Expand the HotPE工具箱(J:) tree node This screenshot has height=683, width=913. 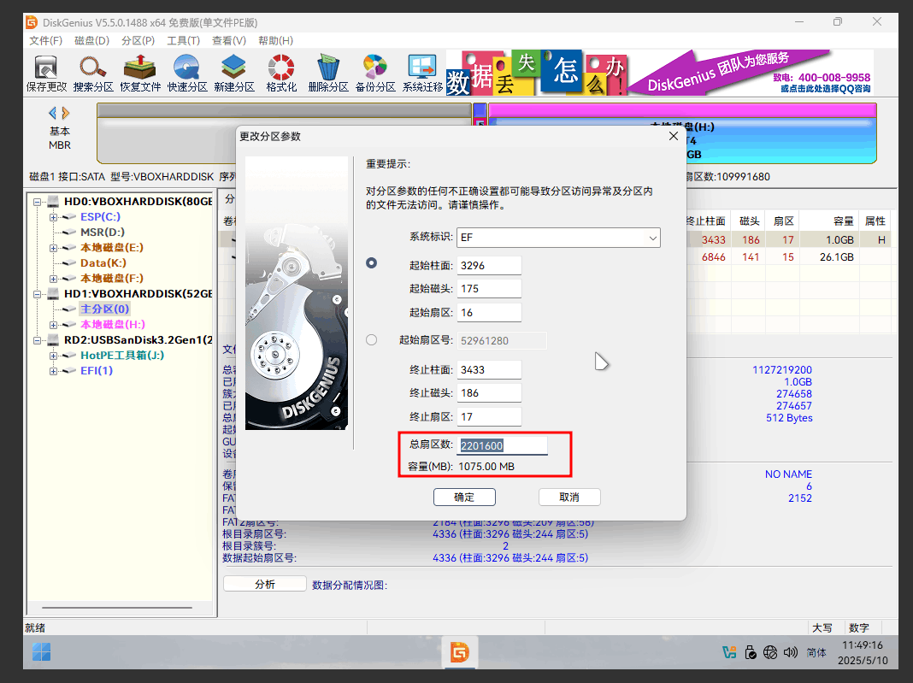53,356
